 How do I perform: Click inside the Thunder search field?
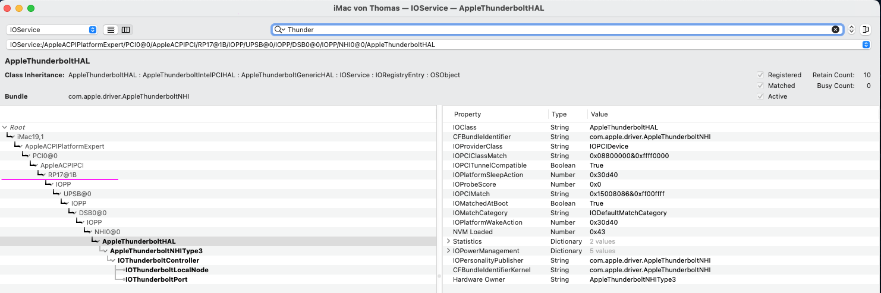pos(535,30)
